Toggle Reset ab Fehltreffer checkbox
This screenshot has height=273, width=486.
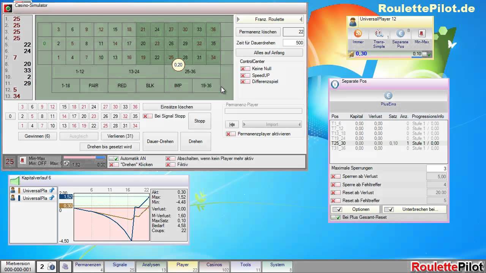click(336, 201)
